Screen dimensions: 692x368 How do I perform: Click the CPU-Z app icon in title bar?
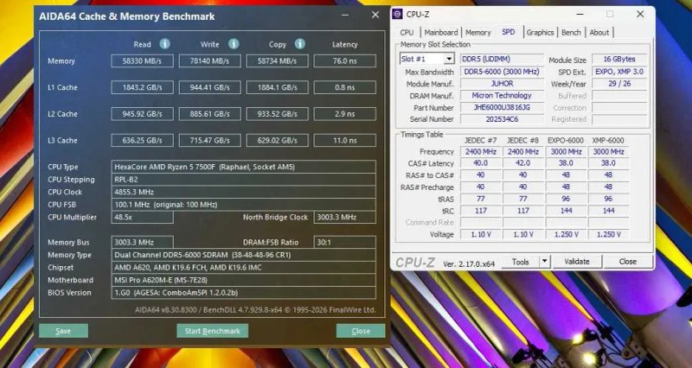(x=397, y=14)
